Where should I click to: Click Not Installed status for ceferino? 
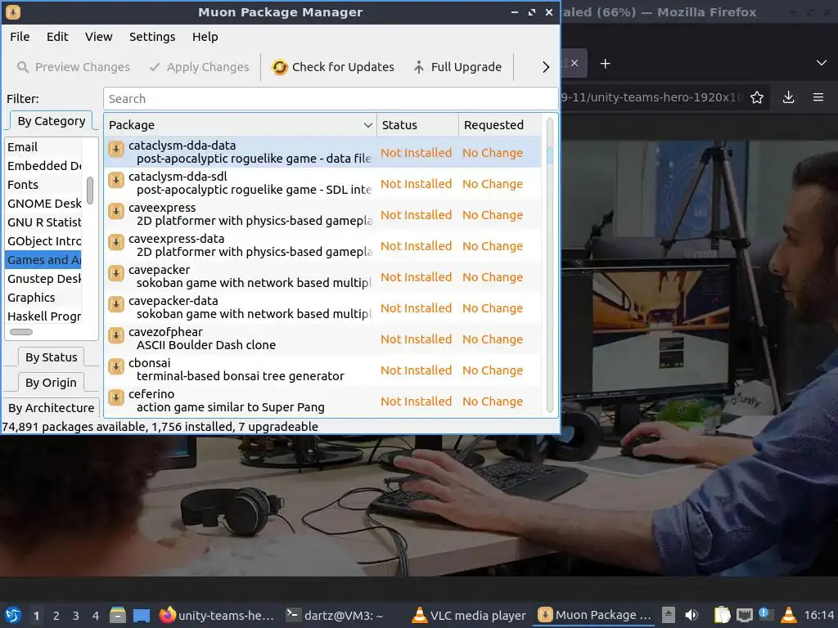tap(417, 401)
